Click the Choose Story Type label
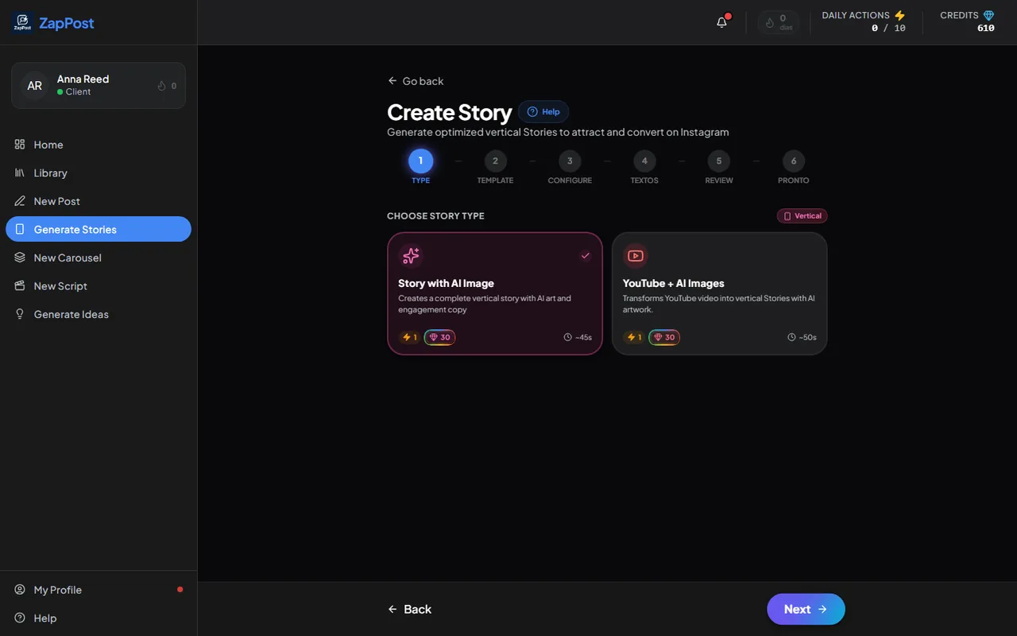The height and width of the screenshot is (636, 1017). (435, 215)
